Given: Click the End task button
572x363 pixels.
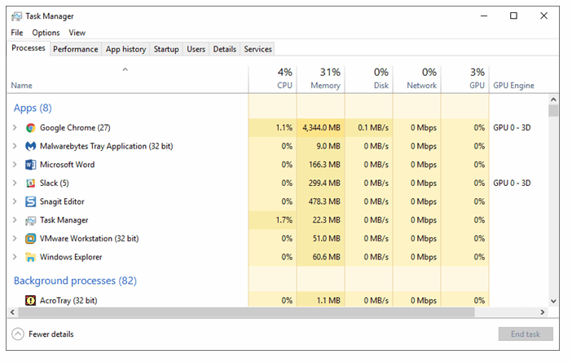Looking at the screenshot, I should tap(526, 334).
